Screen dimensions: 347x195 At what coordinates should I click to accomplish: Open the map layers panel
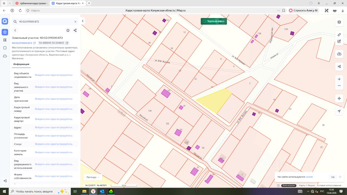click(x=339, y=22)
